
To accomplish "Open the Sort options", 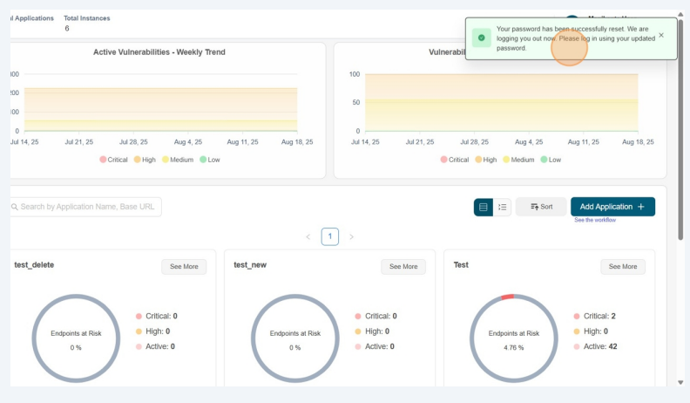I will tap(541, 207).
